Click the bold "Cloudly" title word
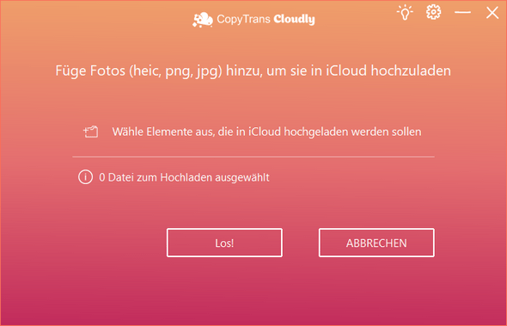 point(294,20)
